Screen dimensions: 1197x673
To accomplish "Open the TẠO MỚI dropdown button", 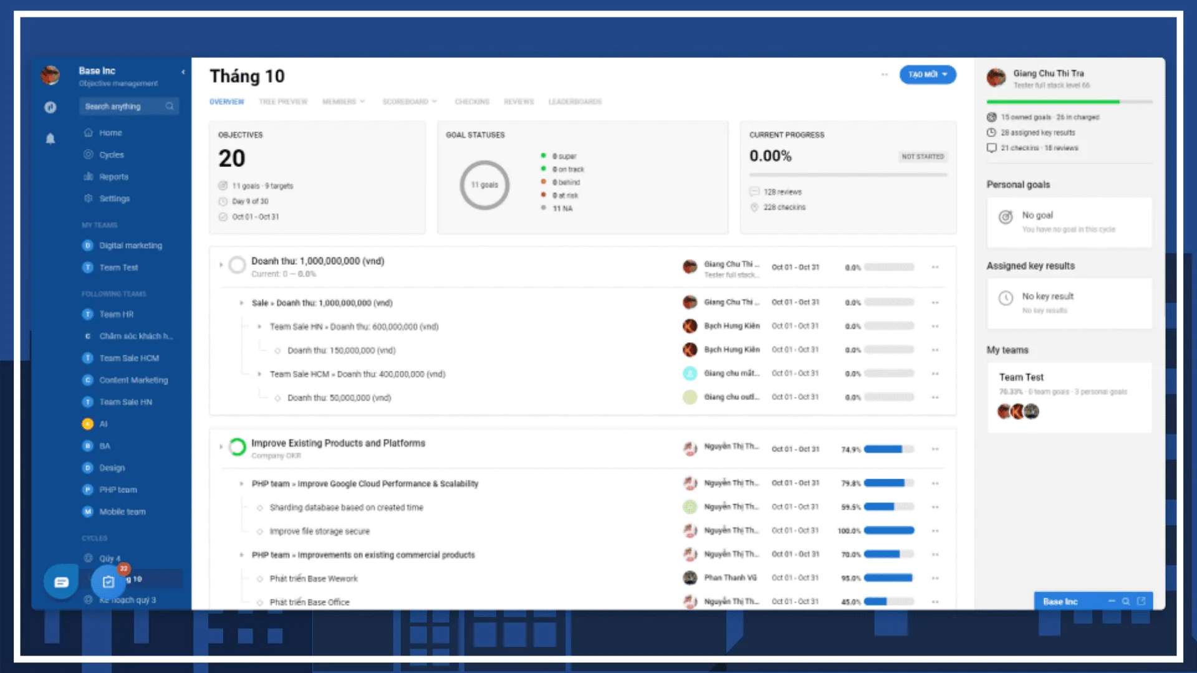I will pyautogui.click(x=927, y=75).
